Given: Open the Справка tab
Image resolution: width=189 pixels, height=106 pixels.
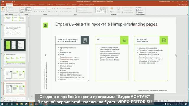Looking at the screenshot, I should 74,5.
